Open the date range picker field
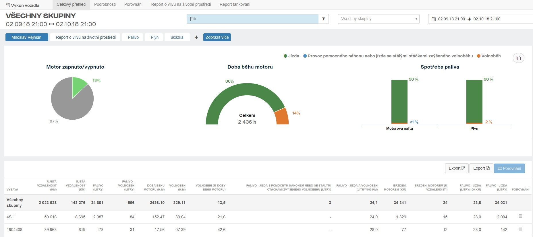 [480, 19]
